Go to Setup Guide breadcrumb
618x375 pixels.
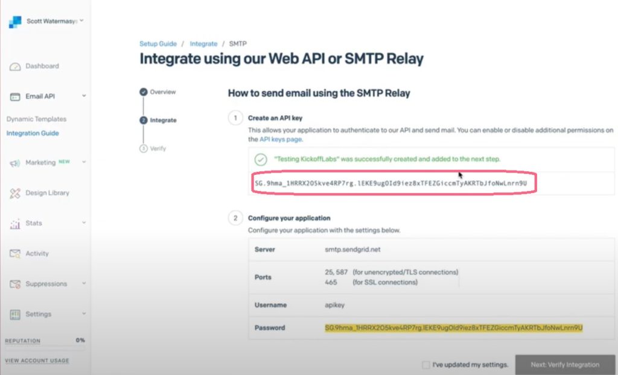158,44
